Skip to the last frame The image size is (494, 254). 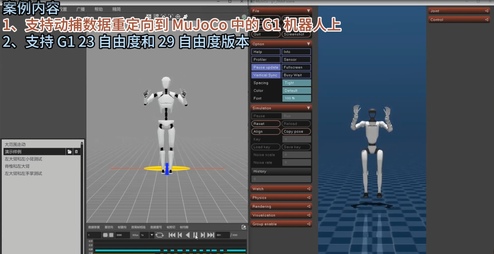coord(211,235)
